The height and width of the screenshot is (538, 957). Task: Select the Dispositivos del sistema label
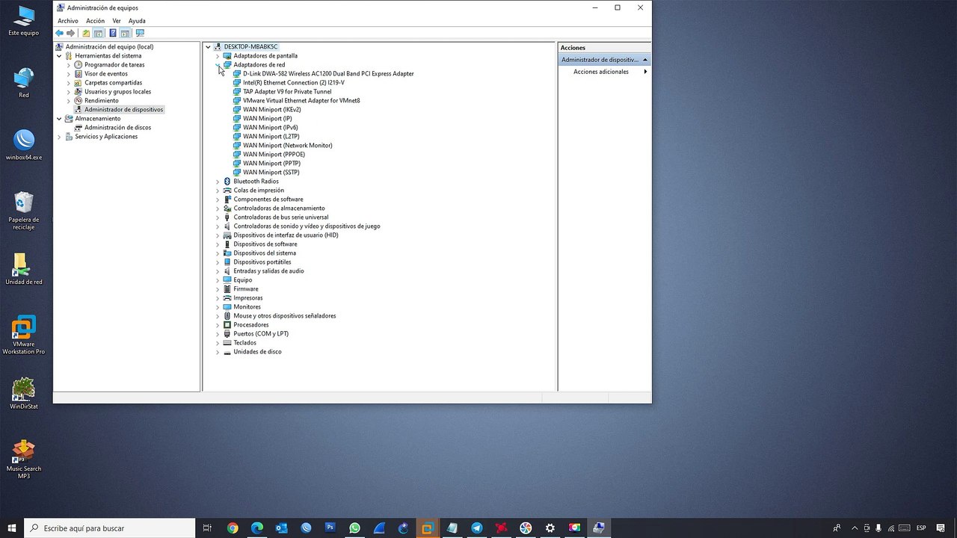click(x=265, y=253)
